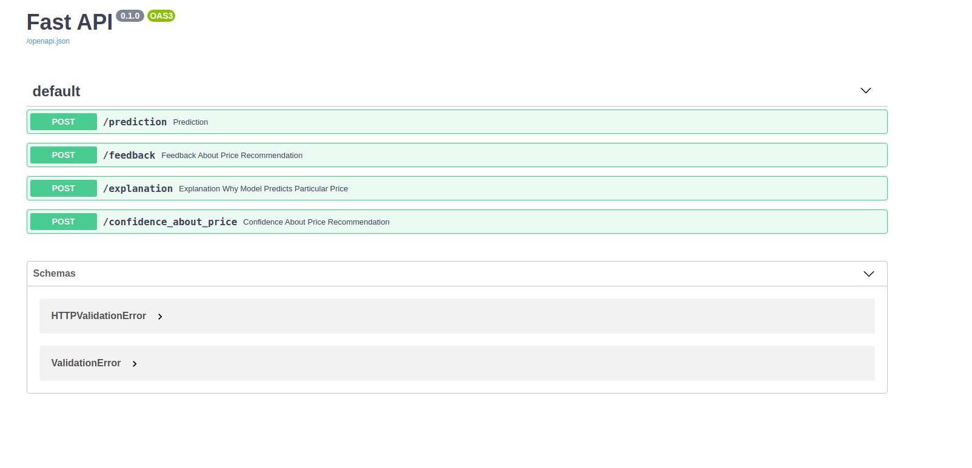Expand the /prediction endpoint path
This screenshot has width=972, height=468.
135,122
